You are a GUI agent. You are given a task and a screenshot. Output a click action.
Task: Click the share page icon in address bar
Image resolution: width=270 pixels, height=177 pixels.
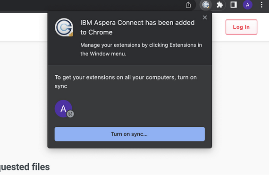pyautogui.click(x=188, y=5)
